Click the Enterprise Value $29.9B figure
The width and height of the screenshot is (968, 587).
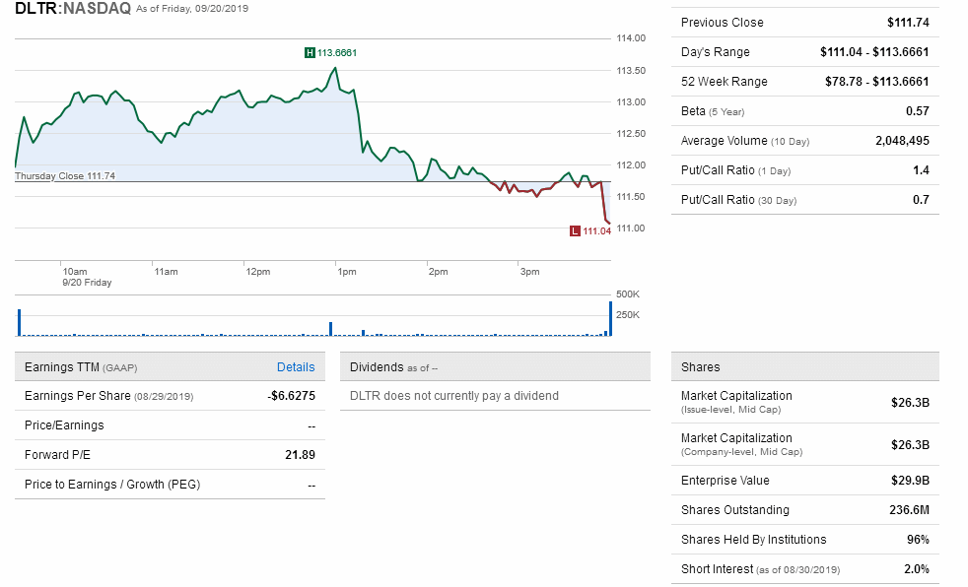click(910, 481)
